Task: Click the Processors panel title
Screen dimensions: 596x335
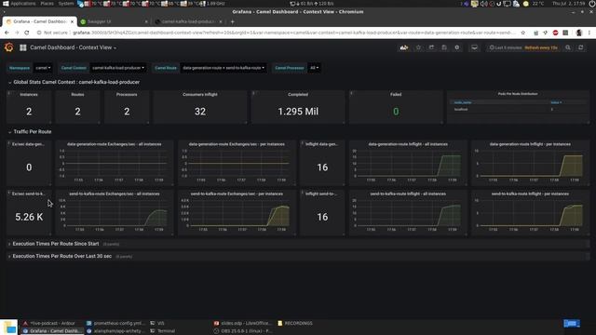Action: (x=127, y=95)
